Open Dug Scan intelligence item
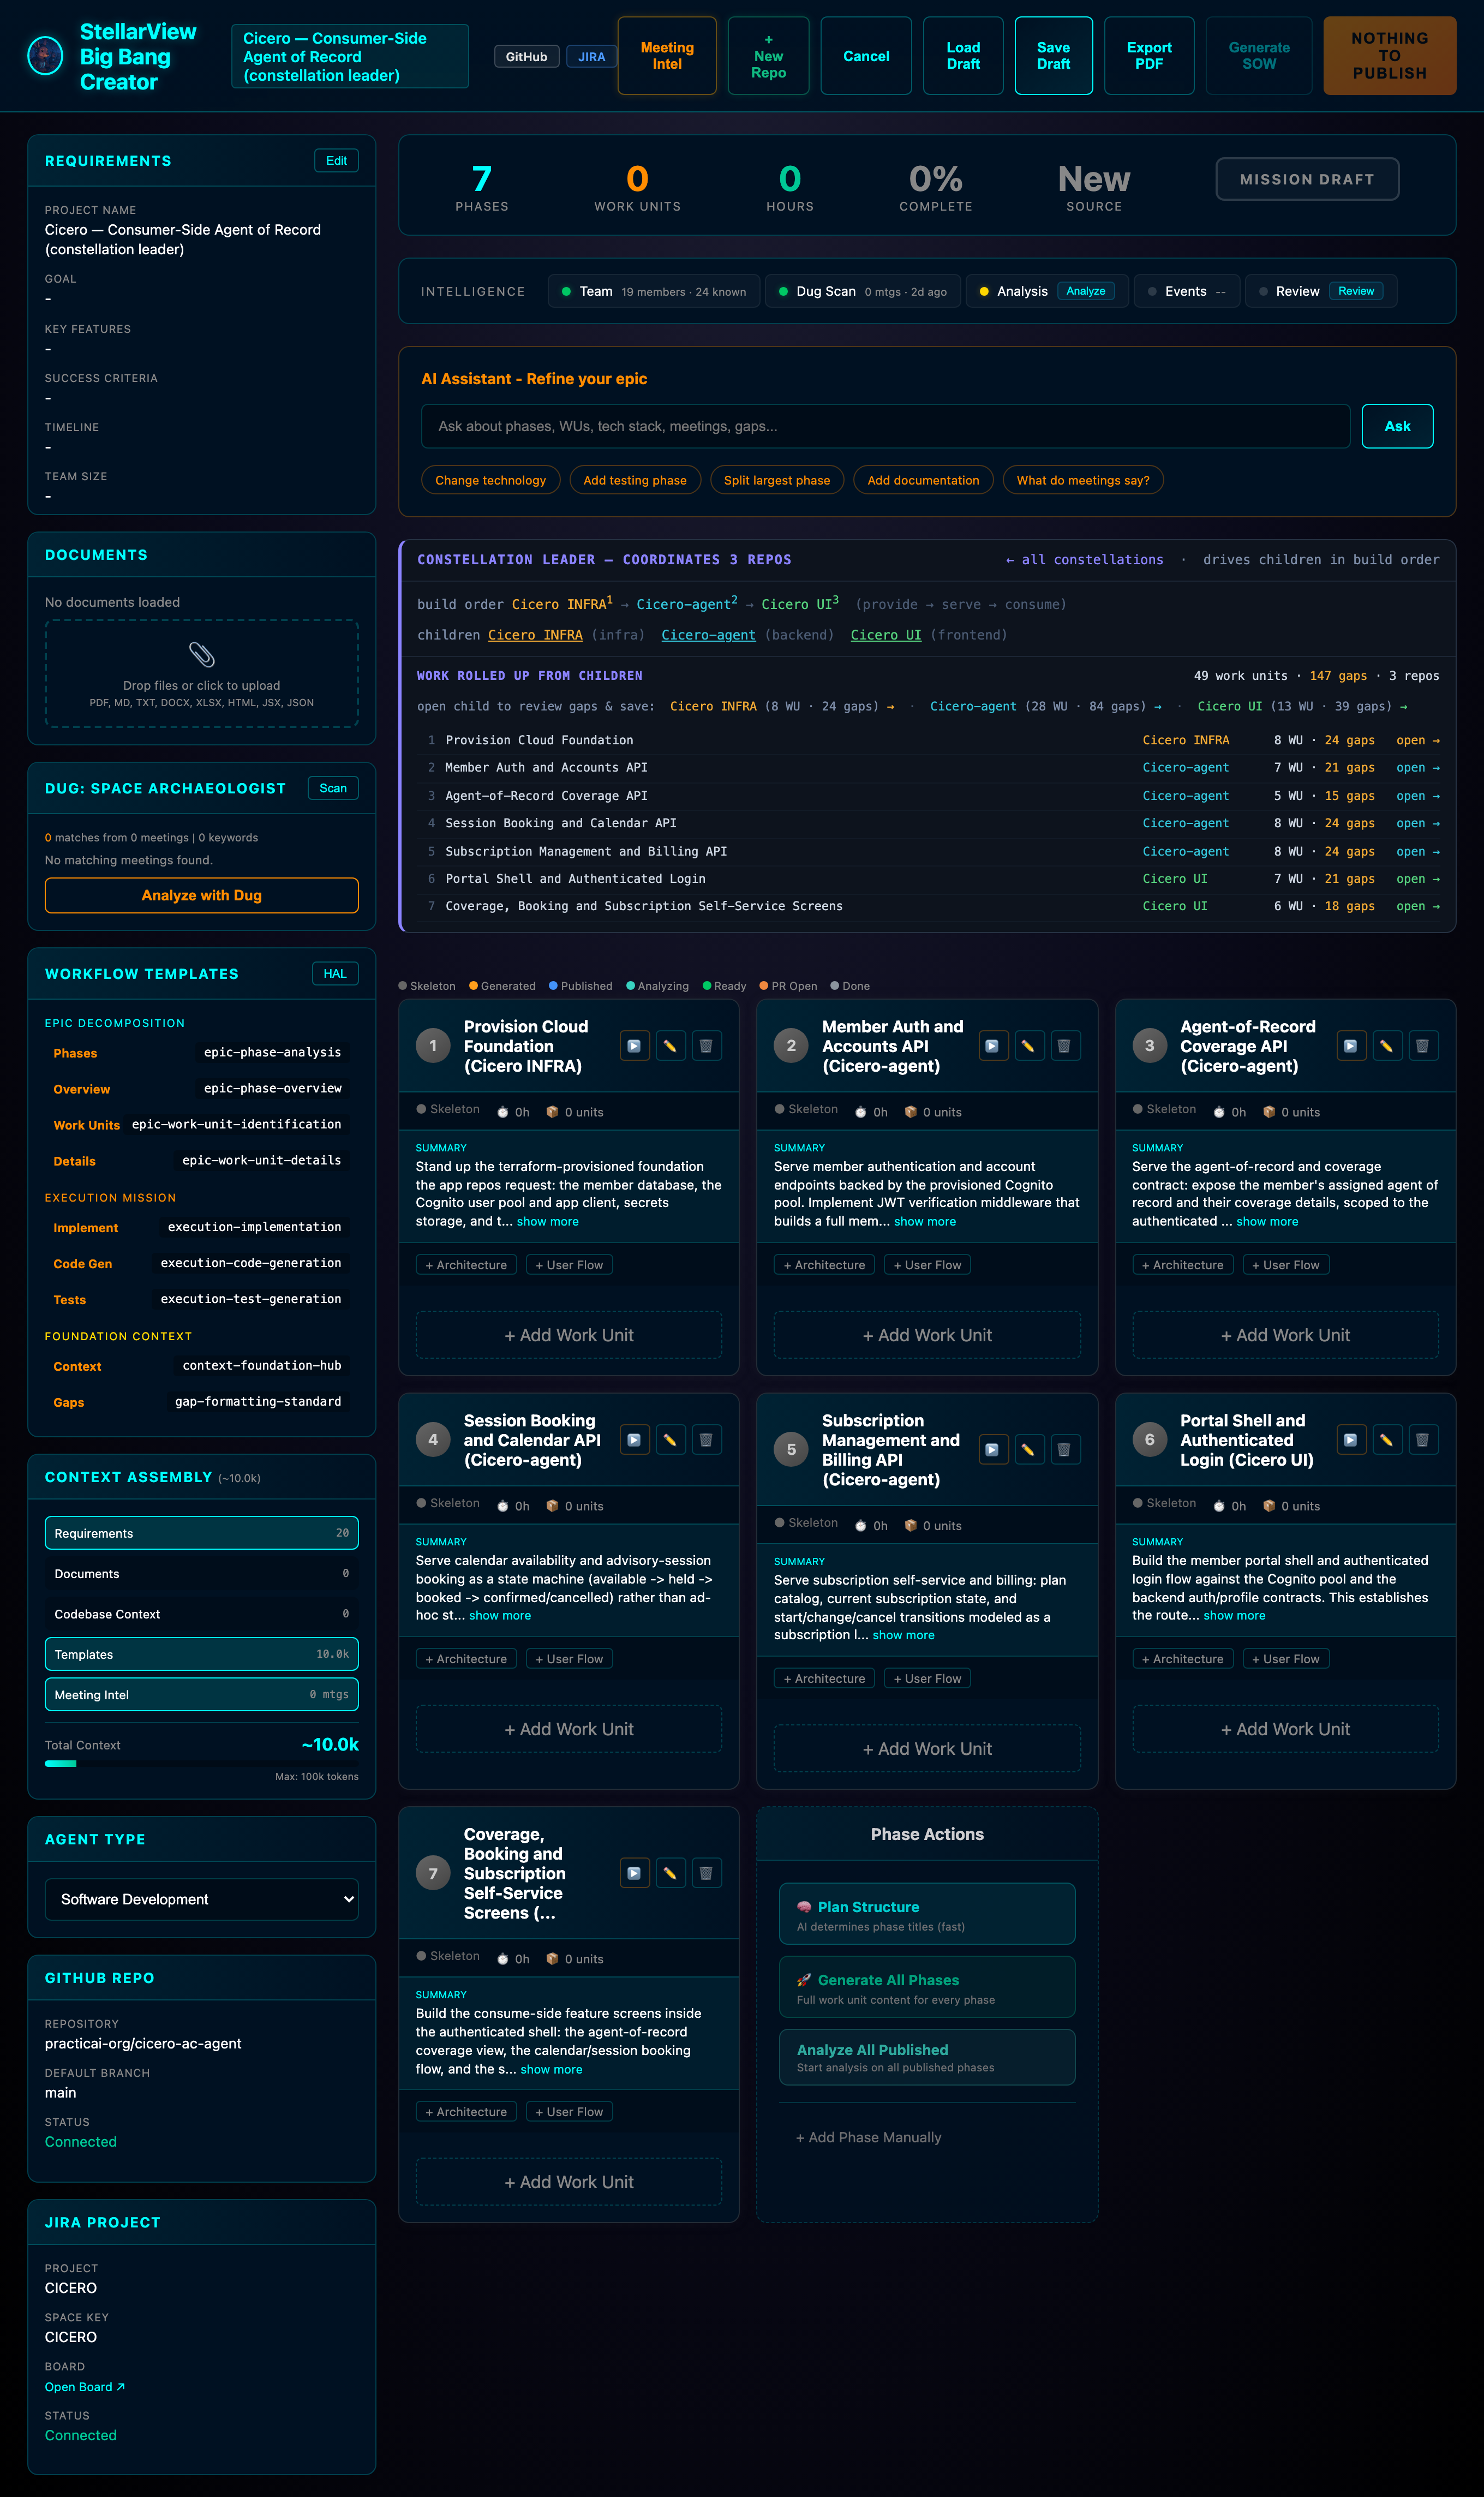This screenshot has width=1484, height=2497. [862, 291]
